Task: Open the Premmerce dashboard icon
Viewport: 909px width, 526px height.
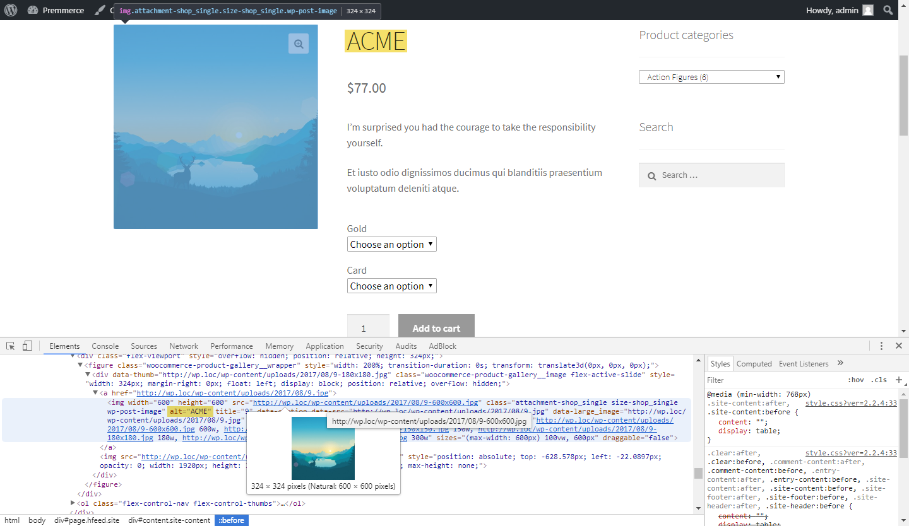Action: point(33,10)
